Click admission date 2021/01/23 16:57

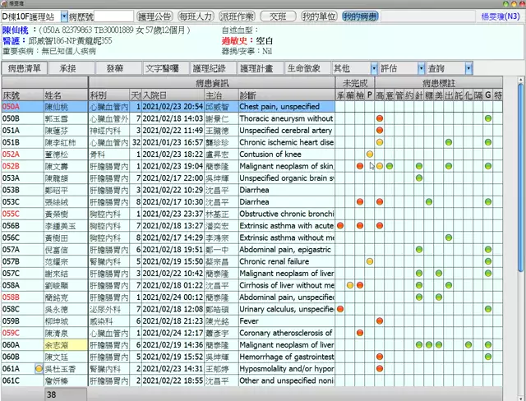173,142
